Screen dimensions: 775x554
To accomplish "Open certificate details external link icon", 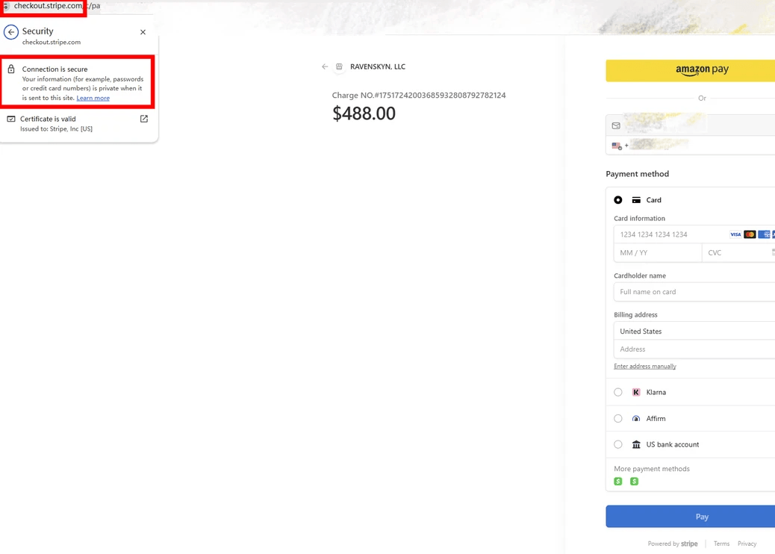I will point(144,119).
